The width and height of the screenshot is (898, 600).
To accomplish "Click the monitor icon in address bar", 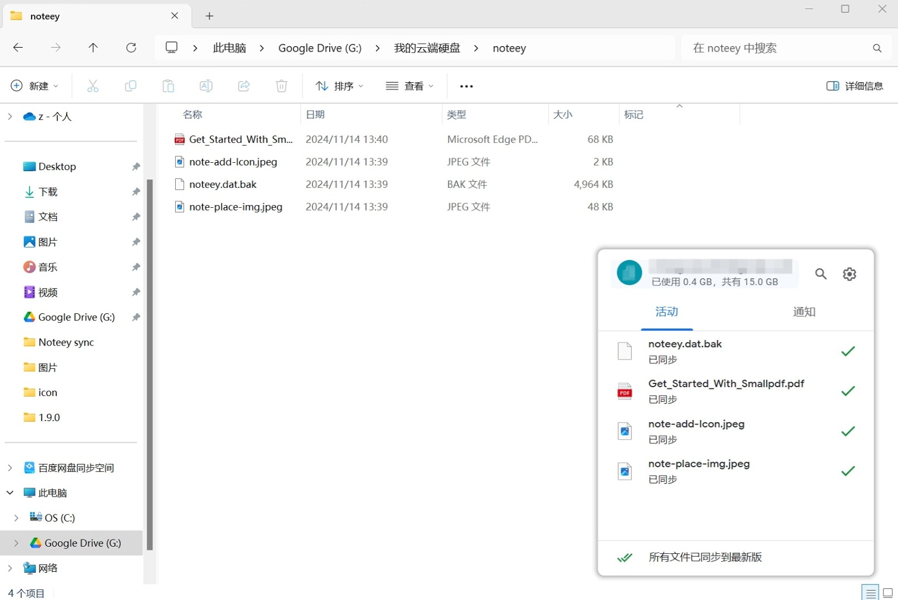I will [172, 48].
